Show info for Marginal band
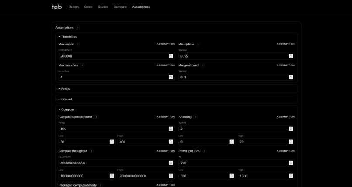 click(203, 65)
